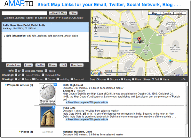Click the Email button
Viewport: 191px width, 138px height.
coord(28,65)
